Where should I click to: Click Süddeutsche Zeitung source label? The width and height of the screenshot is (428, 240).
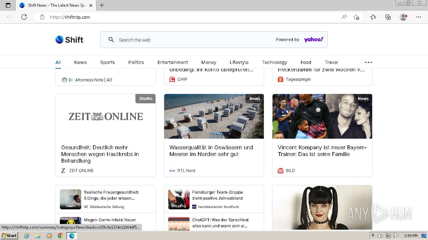(107, 207)
